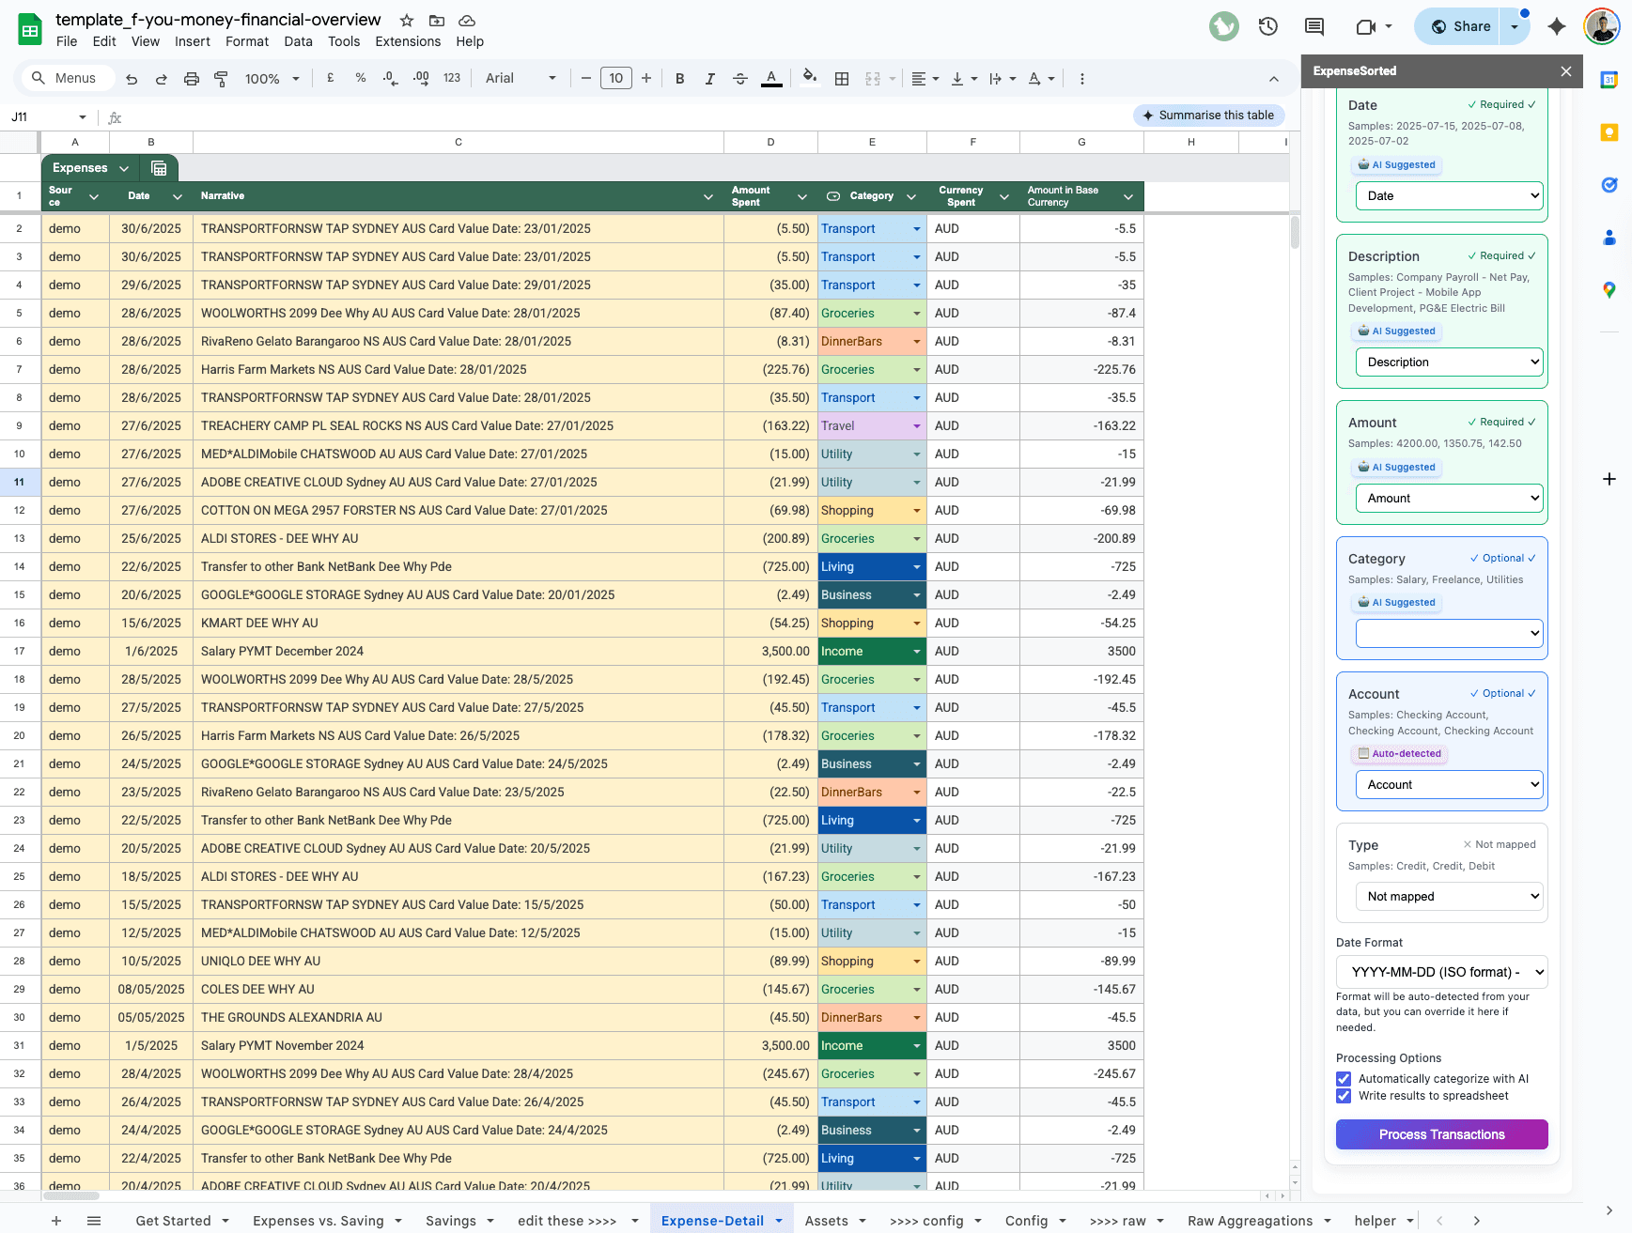Open Google Calendar in side panel
Image resolution: width=1632 pixels, height=1233 pixels.
click(1609, 80)
